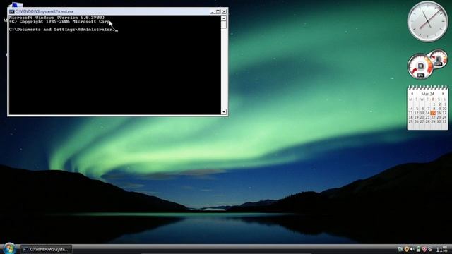Open the cmd.exe title bar system icon
Viewport: 452px width, 254px height.
(x=11, y=11)
